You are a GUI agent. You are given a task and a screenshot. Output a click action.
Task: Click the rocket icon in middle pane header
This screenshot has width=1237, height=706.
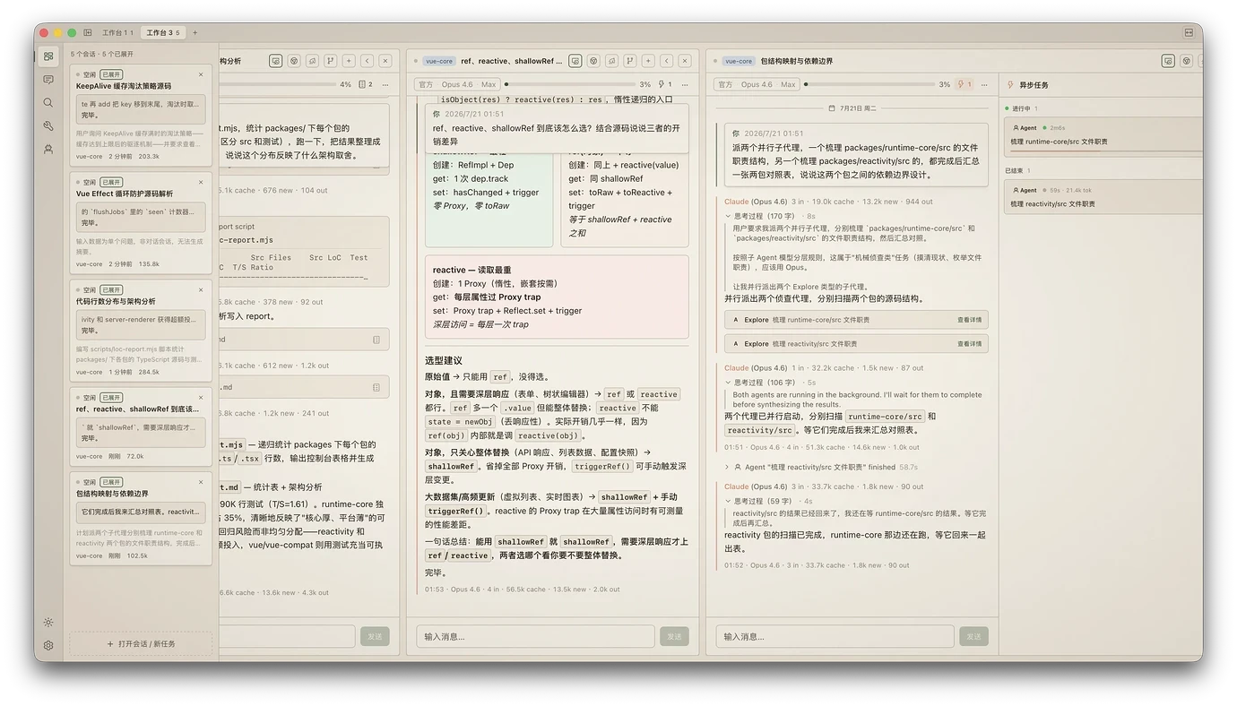pyautogui.click(x=611, y=61)
